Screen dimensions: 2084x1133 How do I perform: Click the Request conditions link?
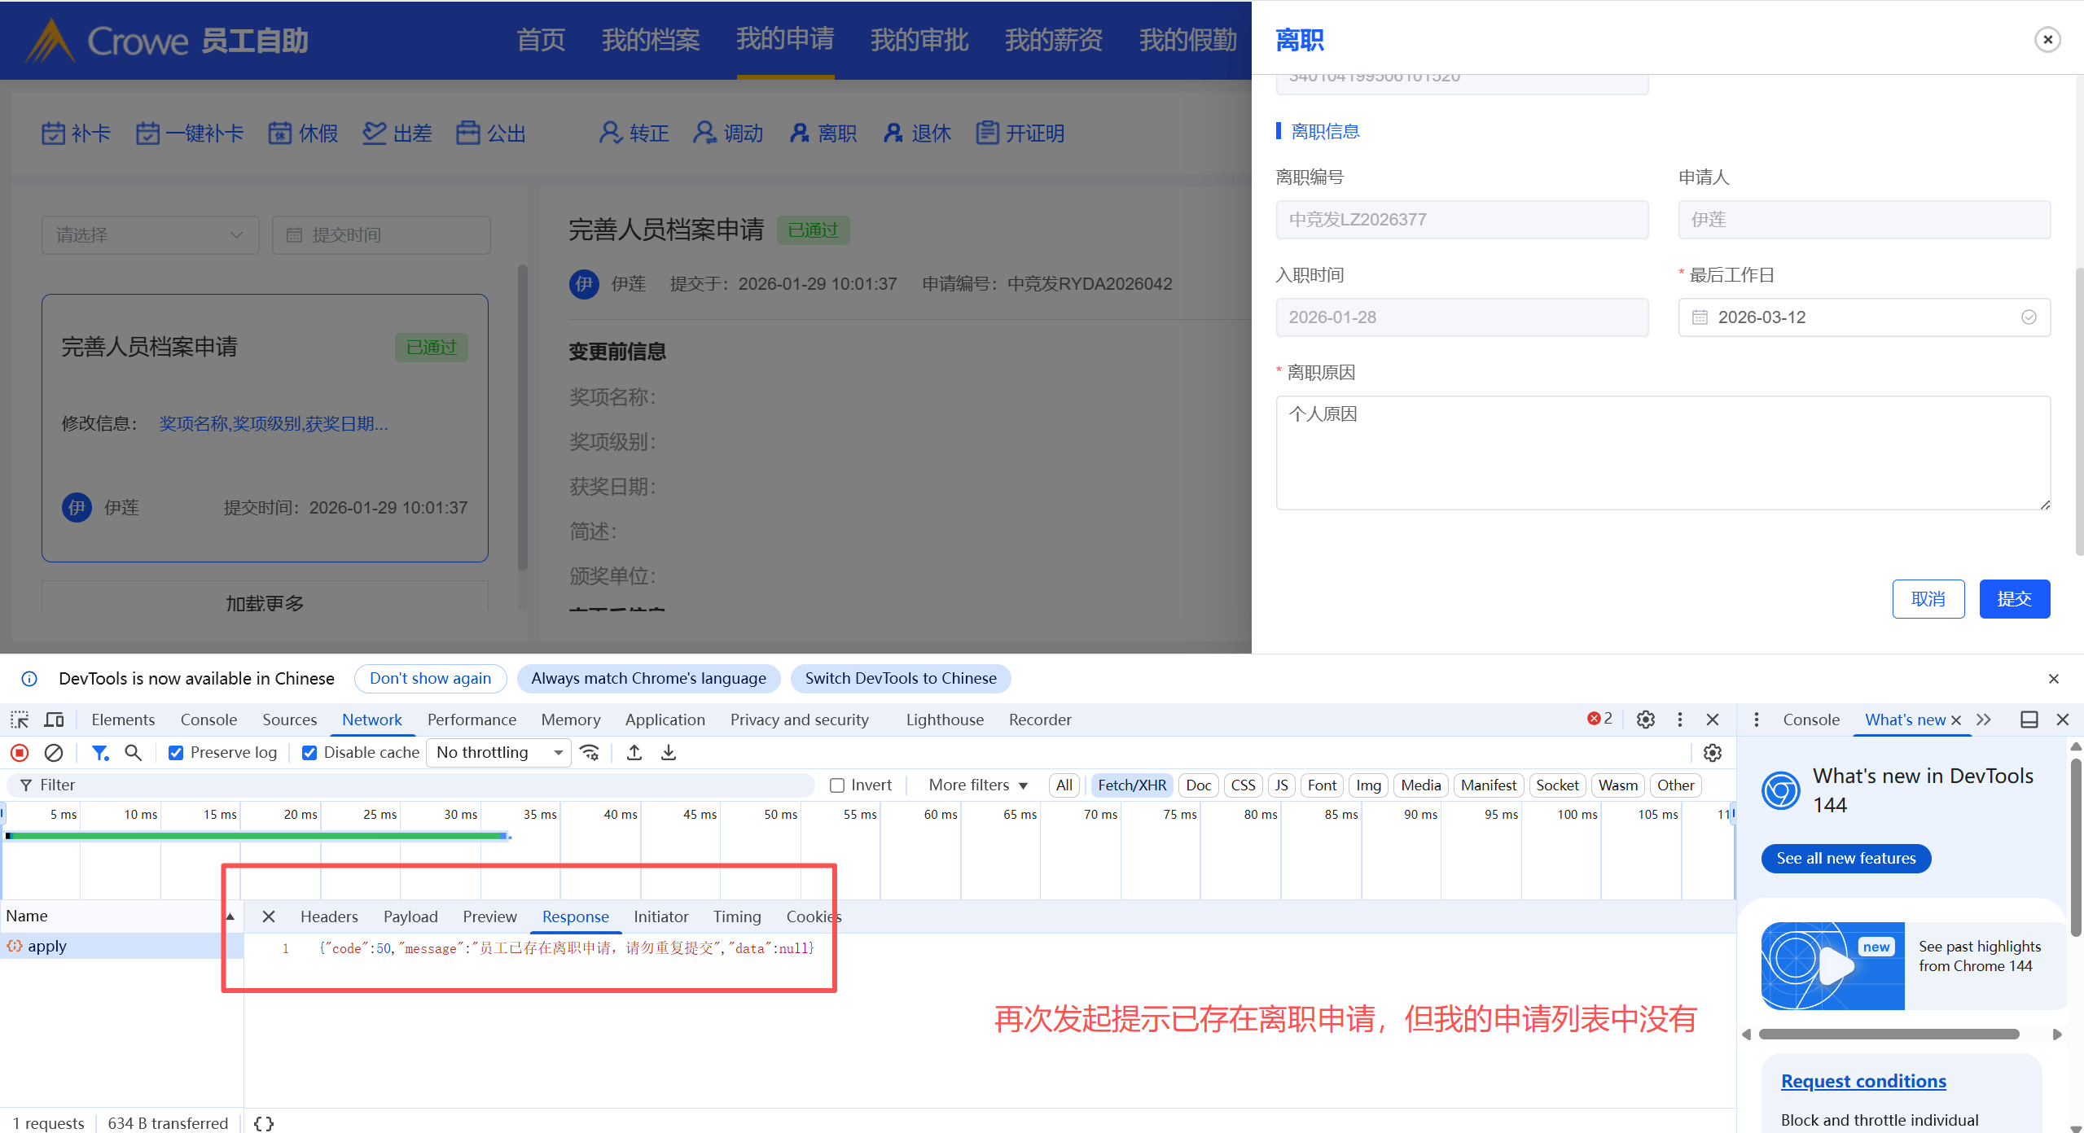click(1863, 1081)
